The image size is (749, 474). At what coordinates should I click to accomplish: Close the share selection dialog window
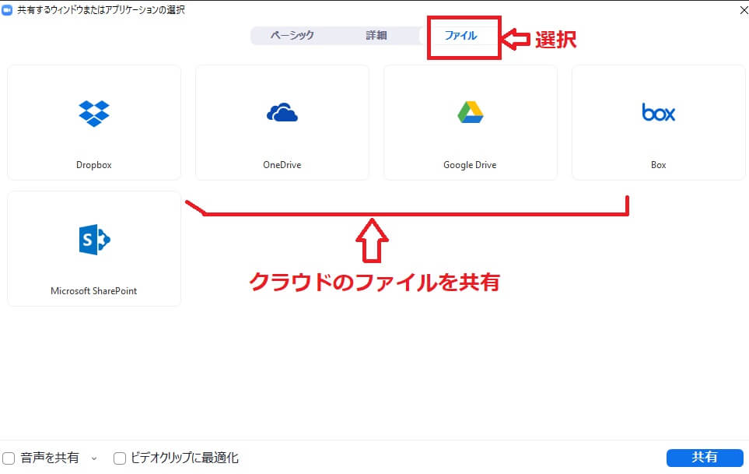pyautogui.click(x=739, y=9)
